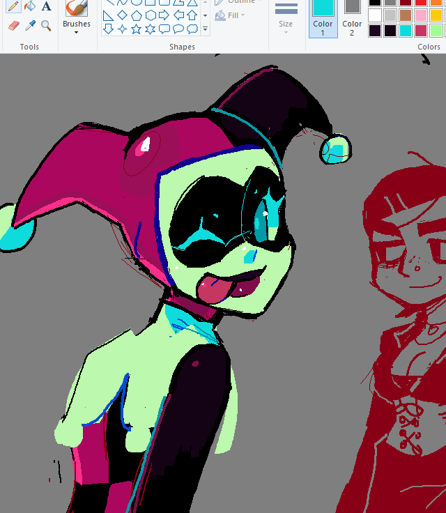Viewport: 446px width, 513px height.
Task: Select the oval callout shape
Action: 178,29
